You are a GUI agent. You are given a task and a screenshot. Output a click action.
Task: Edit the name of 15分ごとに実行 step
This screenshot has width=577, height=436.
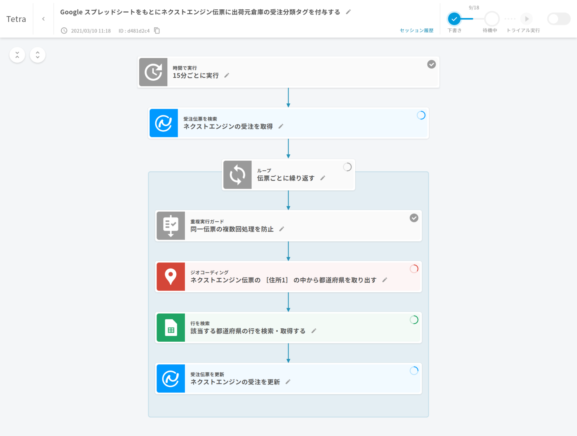point(227,76)
